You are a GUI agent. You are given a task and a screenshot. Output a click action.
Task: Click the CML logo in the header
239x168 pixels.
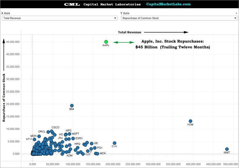coord(72,4)
